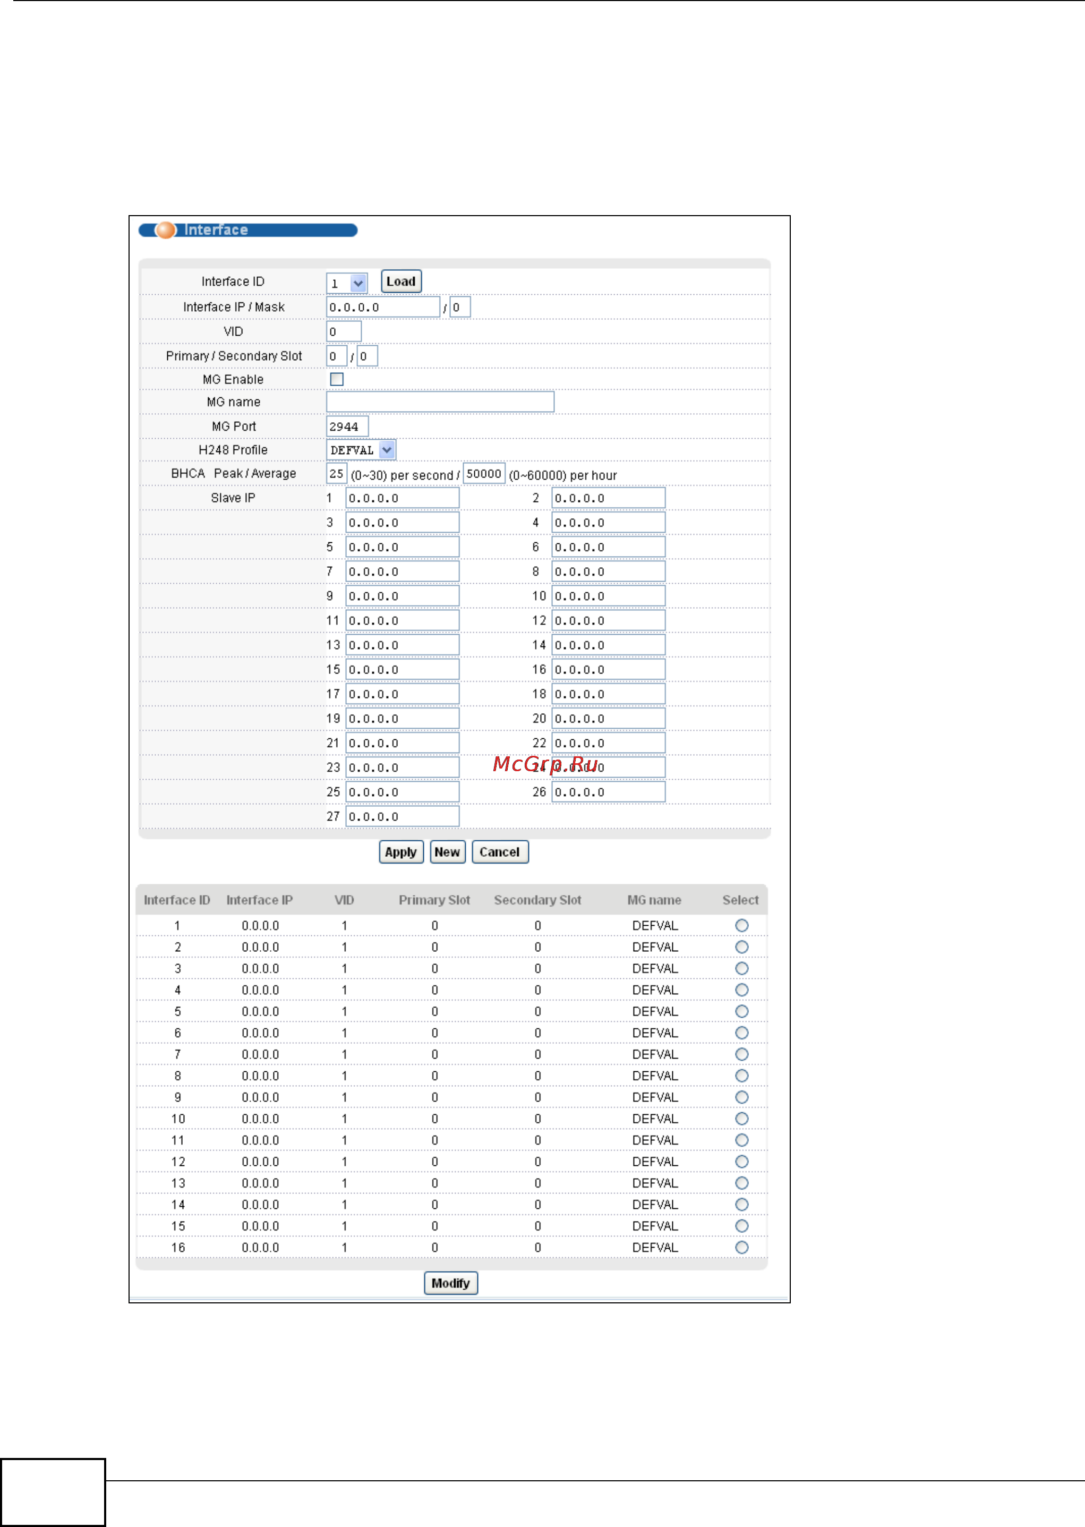The width and height of the screenshot is (1085, 1527).
Task: Select radio button for Interface ID 8
Action: pyautogui.click(x=741, y=1076)
